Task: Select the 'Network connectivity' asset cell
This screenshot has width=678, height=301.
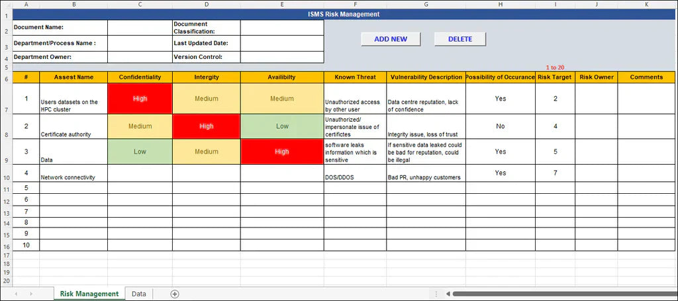Action: pyautogui.click(x=73, y=173)
